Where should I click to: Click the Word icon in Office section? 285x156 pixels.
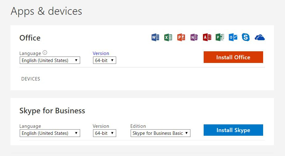point(155,37)
